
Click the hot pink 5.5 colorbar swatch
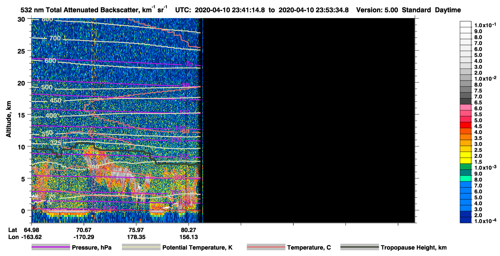click(x=466, y=114)
